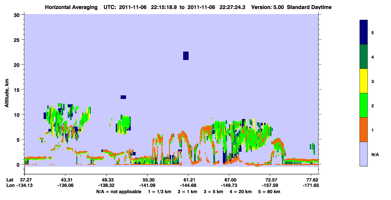Viewport: 391px width, 200px height.
Task: Click the dark blue feature near 13.5 km altitude
Action: pyautogui.click(x=123, y=97)
